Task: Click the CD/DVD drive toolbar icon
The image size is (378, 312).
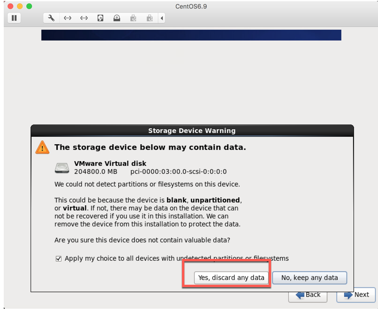Action: (117, 18)
